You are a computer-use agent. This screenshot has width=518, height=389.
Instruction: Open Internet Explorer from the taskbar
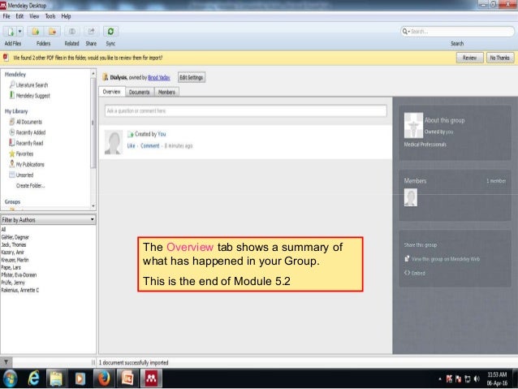click(x=34, y=378)
